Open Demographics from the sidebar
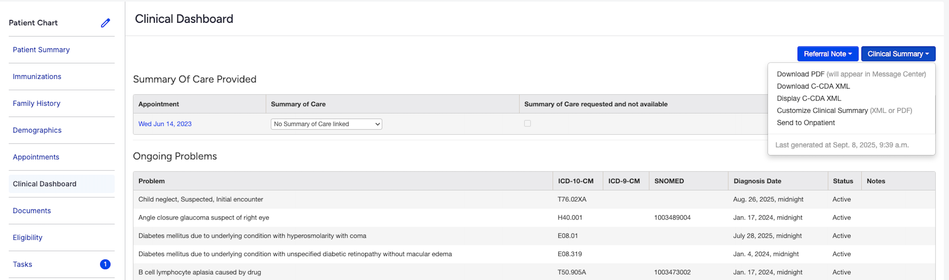The width and height of the screenshot is (949, 280). [37, 130]
